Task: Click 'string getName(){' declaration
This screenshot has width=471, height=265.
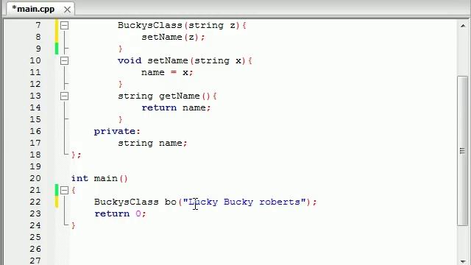Action: (167, 96)
